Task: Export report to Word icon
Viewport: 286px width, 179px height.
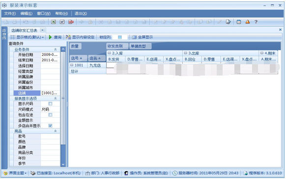Action: tap(62, 22)
